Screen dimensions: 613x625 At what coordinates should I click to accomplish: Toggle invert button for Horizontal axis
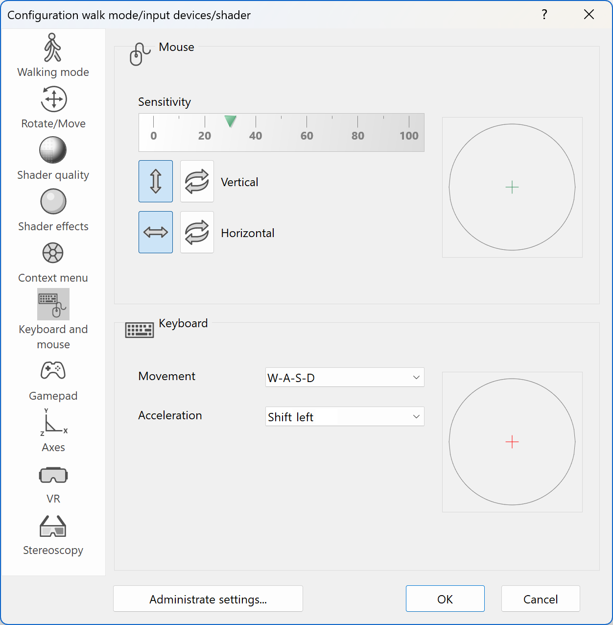pos(197,232)
